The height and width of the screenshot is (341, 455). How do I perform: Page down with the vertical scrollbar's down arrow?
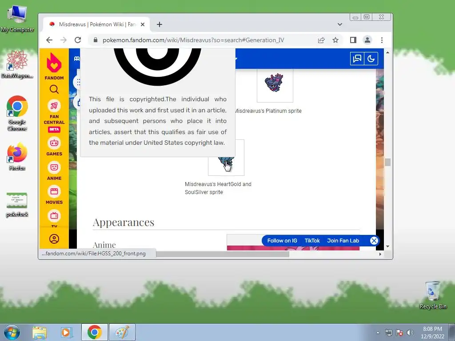point(387,246)
